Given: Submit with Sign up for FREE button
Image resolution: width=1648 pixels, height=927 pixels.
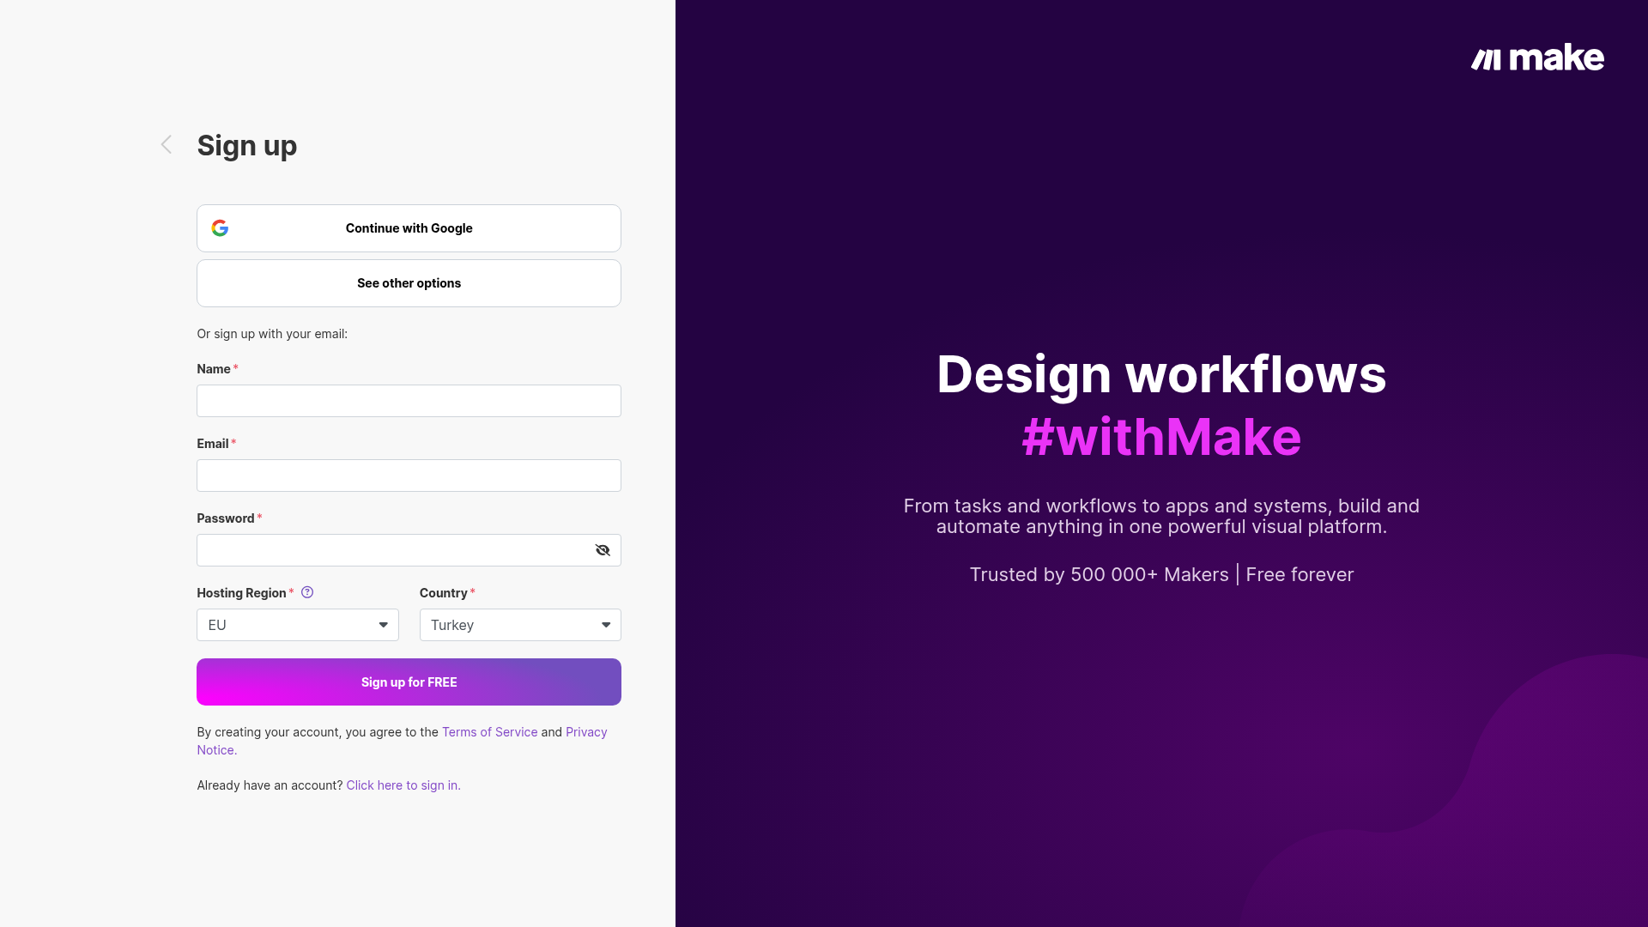Looking at the screenshot, I should click(x=409, y=682).
